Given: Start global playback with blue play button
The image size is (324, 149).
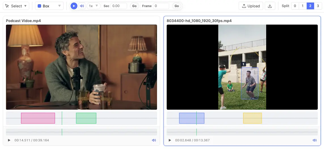Looking at the screenshot, I should point(74,6).
